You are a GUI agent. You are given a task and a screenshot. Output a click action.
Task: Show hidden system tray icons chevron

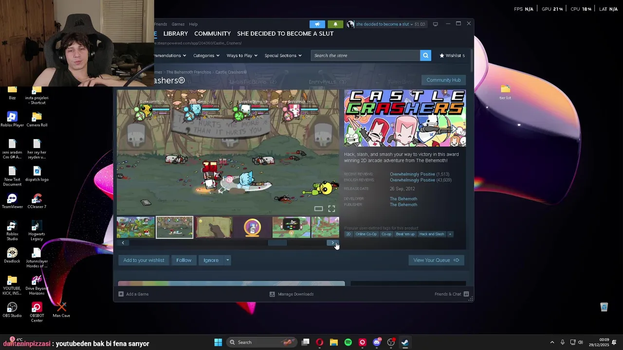coord(552,342)
